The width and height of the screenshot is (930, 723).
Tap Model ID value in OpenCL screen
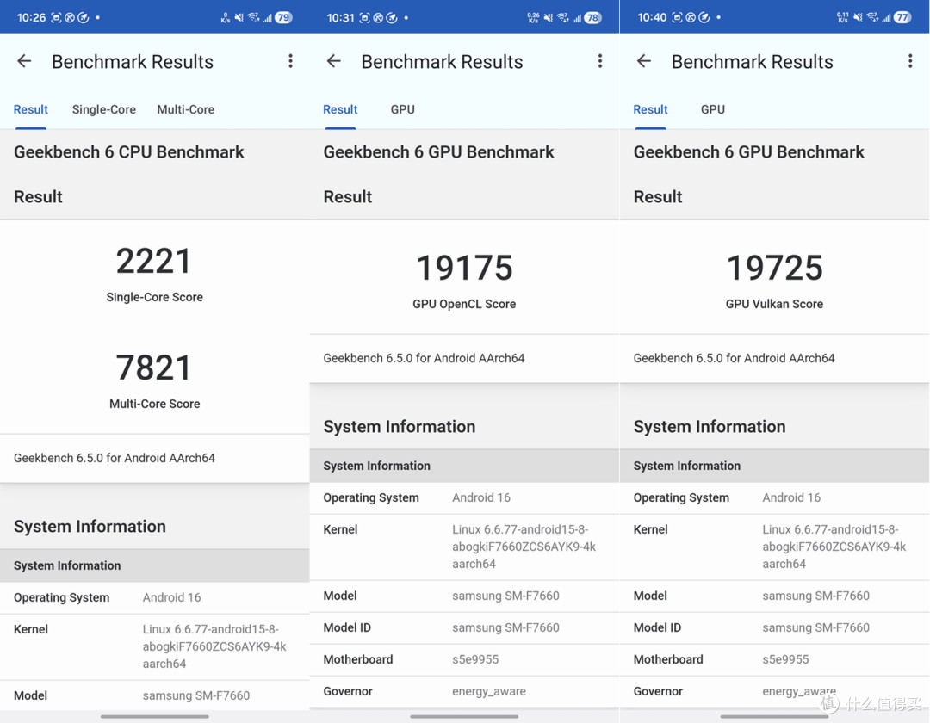point(506,627)
